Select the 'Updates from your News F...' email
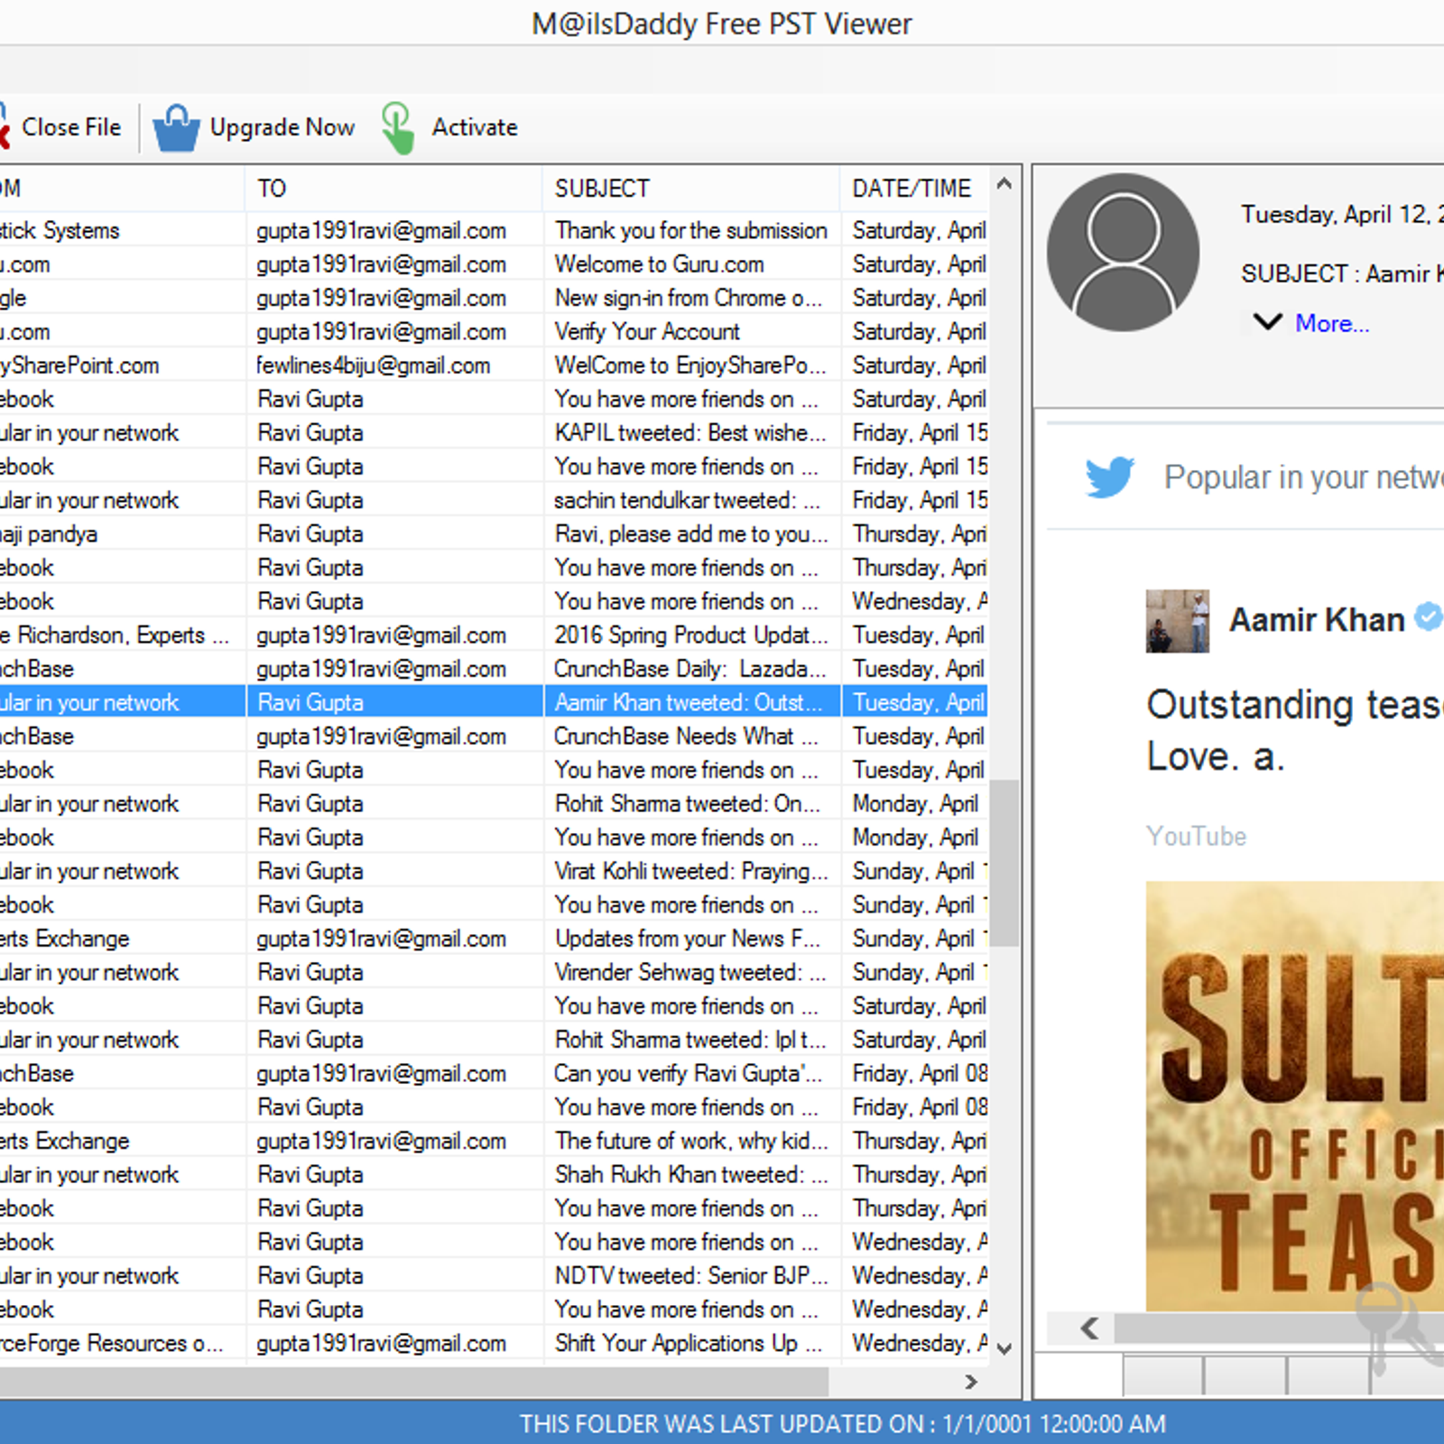This screenshot has width=1444, height=1444. pos(494,939)
